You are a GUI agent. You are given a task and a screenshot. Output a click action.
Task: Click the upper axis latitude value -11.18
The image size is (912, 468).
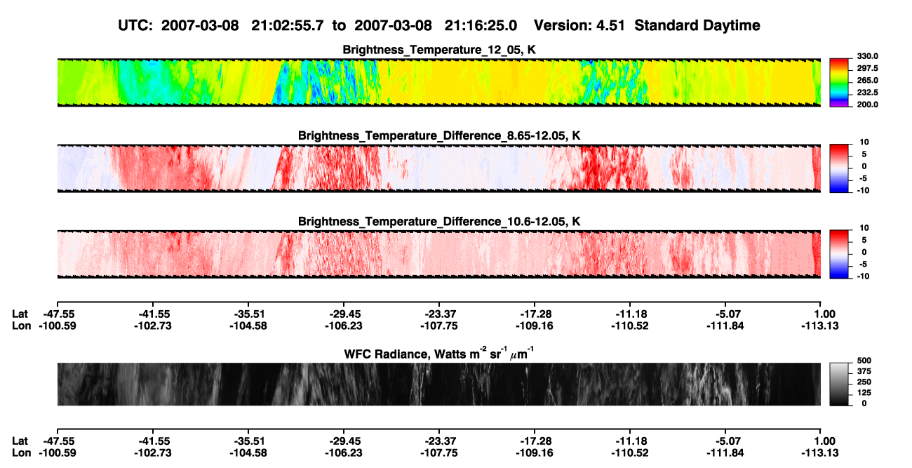pyautogui.click(x=631, y=313)
